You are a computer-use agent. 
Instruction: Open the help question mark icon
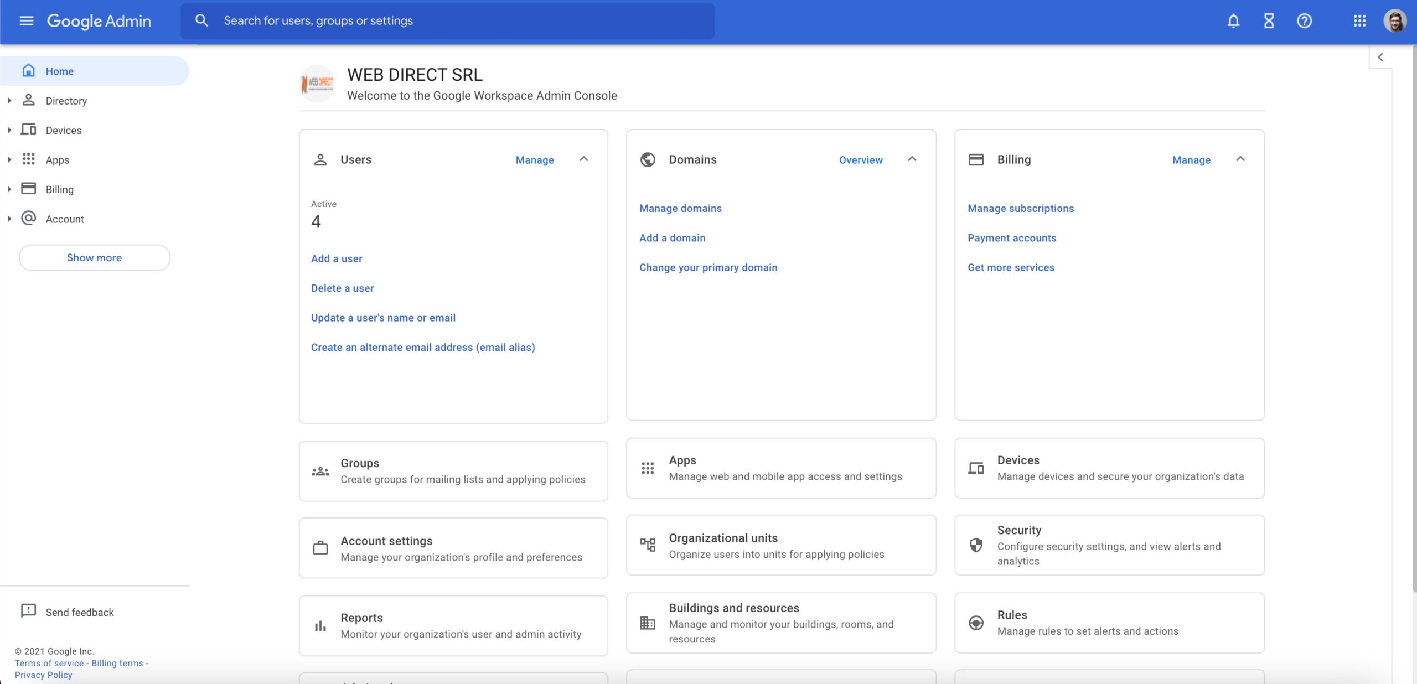tap(1304, 21)
